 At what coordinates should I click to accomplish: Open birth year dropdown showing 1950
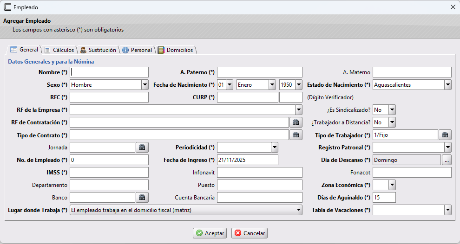point(299,85)
